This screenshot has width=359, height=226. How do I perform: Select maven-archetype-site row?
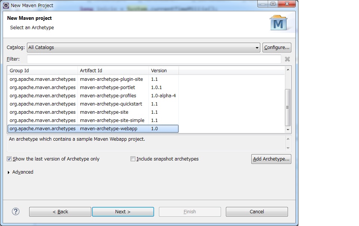coord(93,112)
